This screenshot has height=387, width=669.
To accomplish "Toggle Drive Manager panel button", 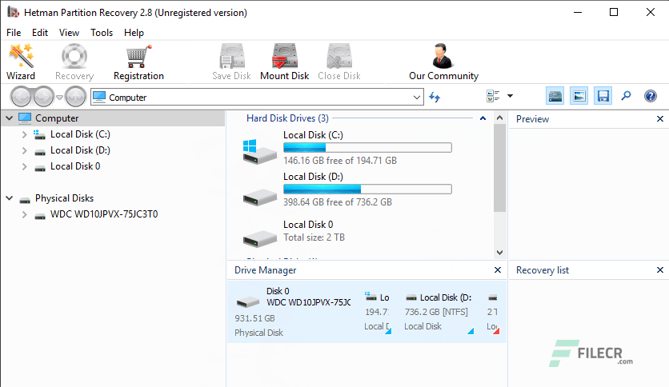I will [555, 96].
